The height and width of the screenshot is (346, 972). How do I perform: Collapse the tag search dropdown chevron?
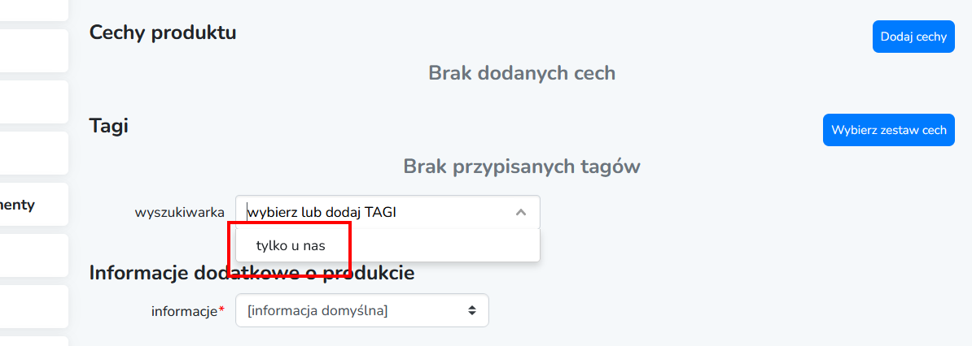tap(521, 213)
